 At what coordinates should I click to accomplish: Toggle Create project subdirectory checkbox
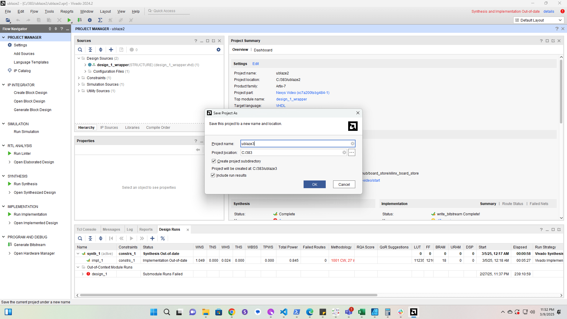point(214,161)
